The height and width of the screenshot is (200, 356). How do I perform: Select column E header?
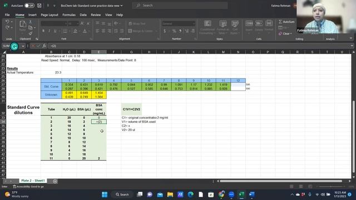[99, 52]
